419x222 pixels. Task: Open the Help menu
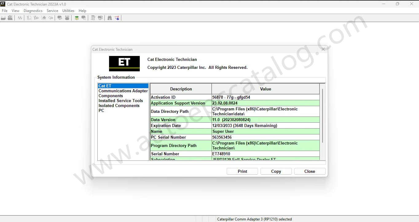[82, 10]
